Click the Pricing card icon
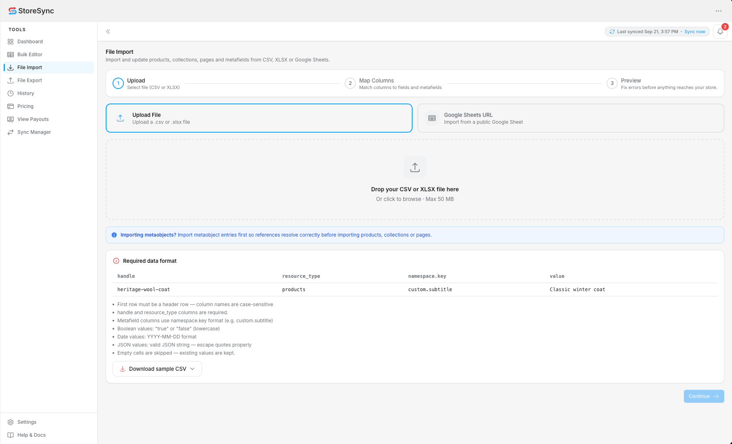 11,106
